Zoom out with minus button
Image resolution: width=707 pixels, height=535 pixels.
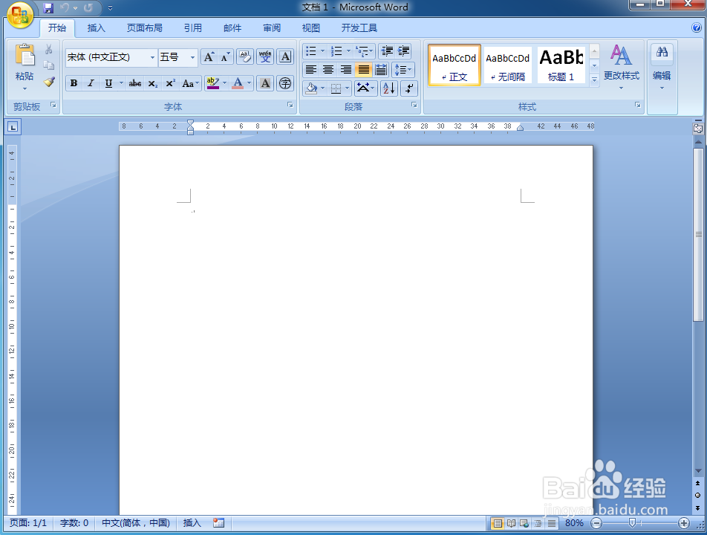596,523
